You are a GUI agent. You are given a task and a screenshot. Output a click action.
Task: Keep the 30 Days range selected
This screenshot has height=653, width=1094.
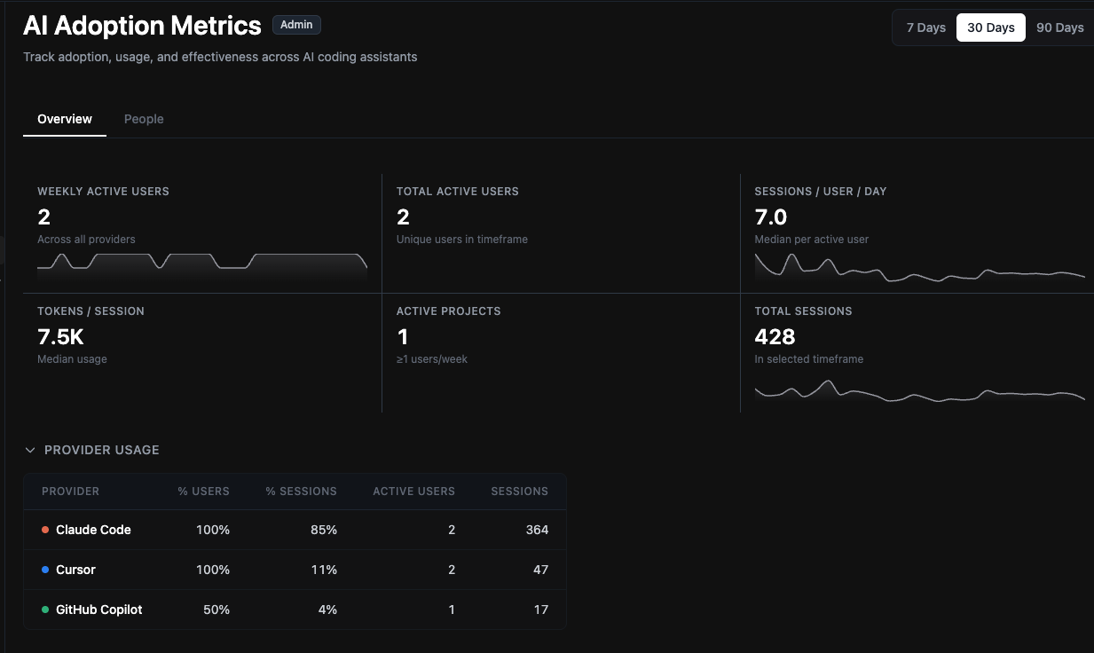[990, 28]
